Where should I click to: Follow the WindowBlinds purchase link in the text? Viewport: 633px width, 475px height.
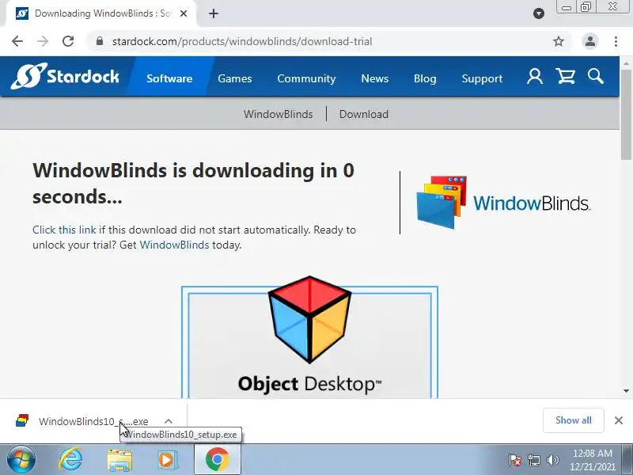[174, 245]
